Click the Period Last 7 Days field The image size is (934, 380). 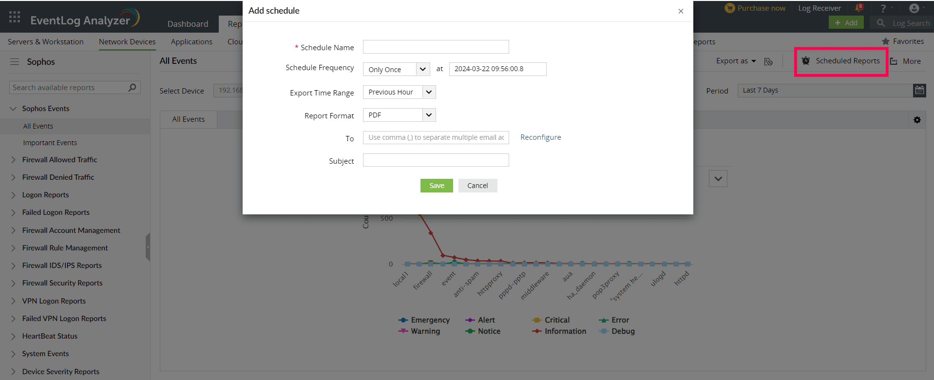[x=825, y=90]
